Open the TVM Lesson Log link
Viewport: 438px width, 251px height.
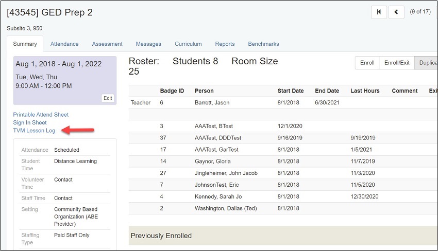pyautogui.click(x=34, y=131)
